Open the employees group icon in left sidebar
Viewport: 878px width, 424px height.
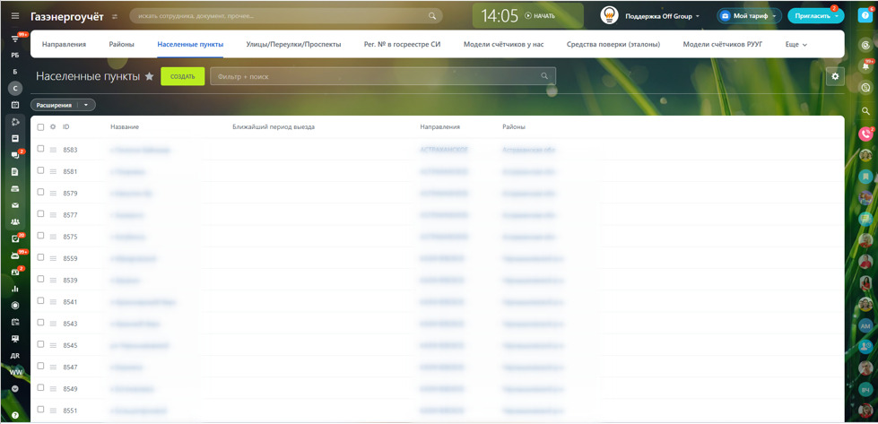[x=15, y=221]
